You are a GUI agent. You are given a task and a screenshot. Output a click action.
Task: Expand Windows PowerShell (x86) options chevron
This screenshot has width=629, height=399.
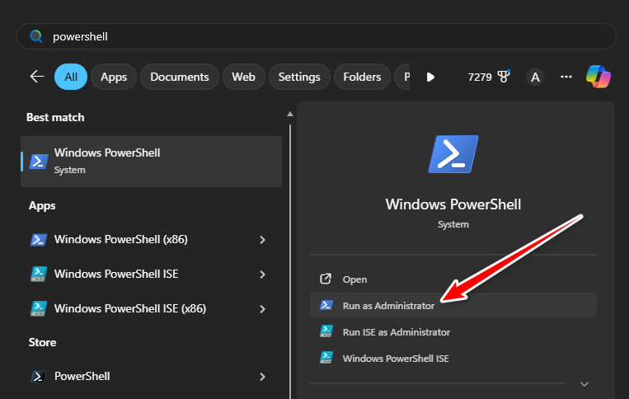[x=262, y=240]
